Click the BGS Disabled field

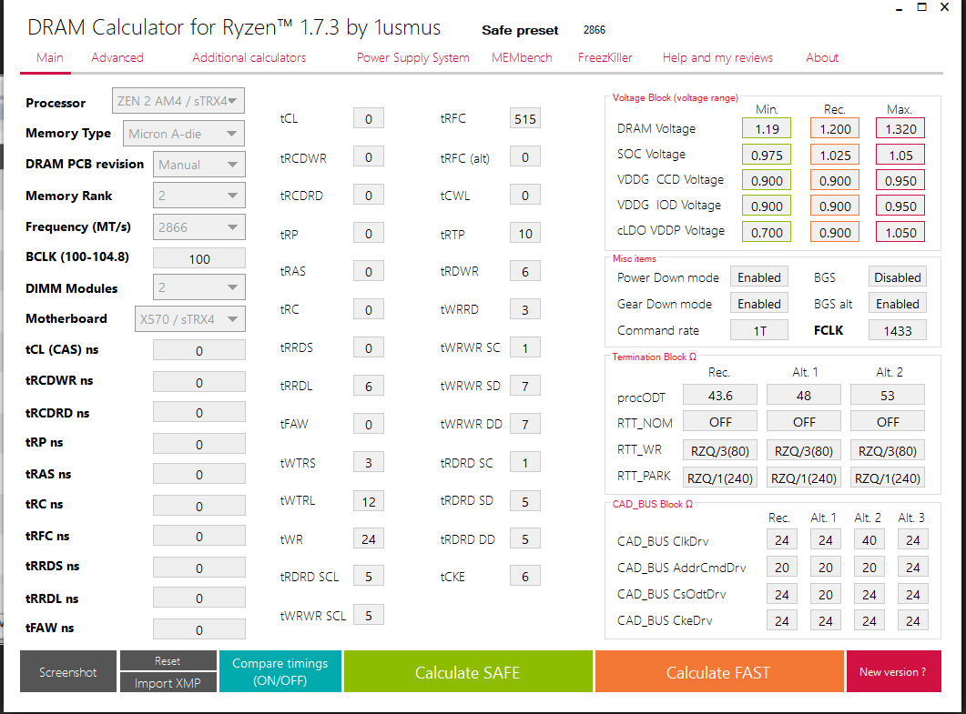tap(898, 277)
